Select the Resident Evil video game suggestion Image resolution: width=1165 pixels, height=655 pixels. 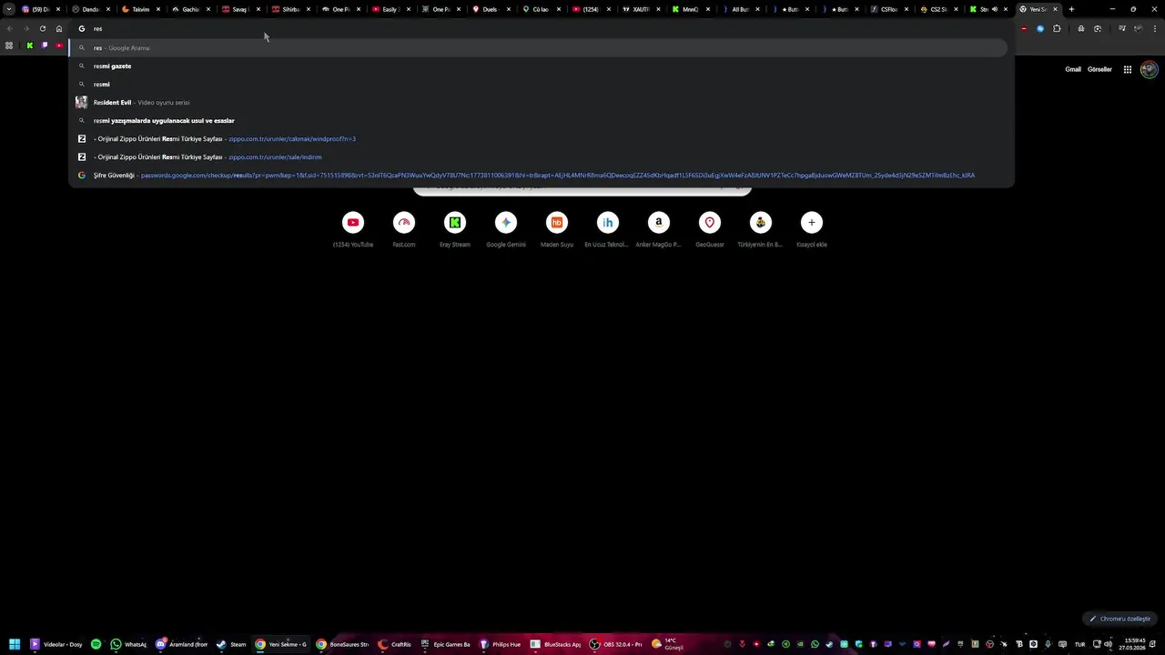point(539,102)
